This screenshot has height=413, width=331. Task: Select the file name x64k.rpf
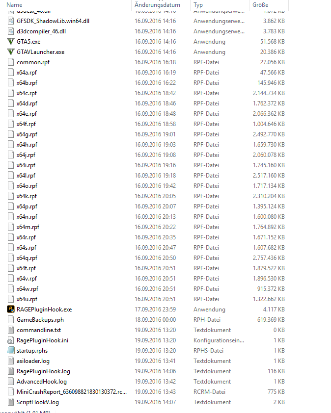27,196
